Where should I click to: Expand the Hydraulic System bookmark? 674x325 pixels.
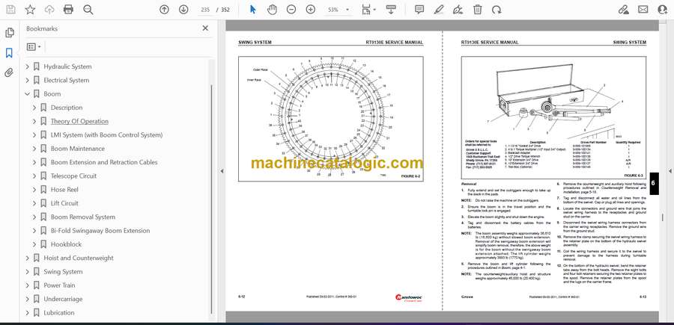(28, 67)
